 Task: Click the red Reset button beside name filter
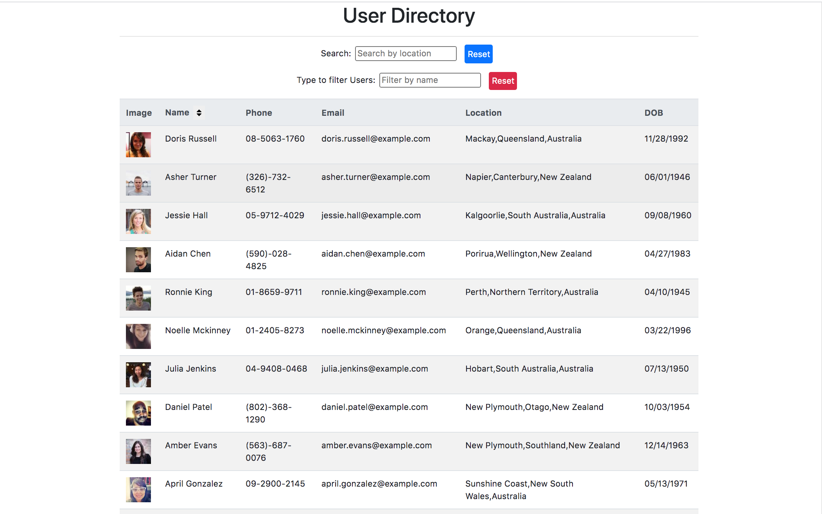click(503, 81)
